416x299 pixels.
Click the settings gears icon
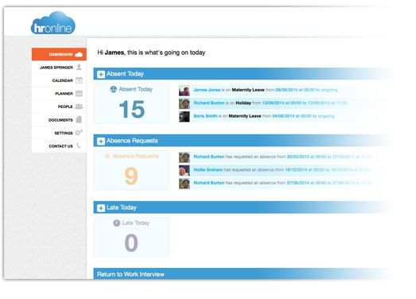tap(79, 132)
